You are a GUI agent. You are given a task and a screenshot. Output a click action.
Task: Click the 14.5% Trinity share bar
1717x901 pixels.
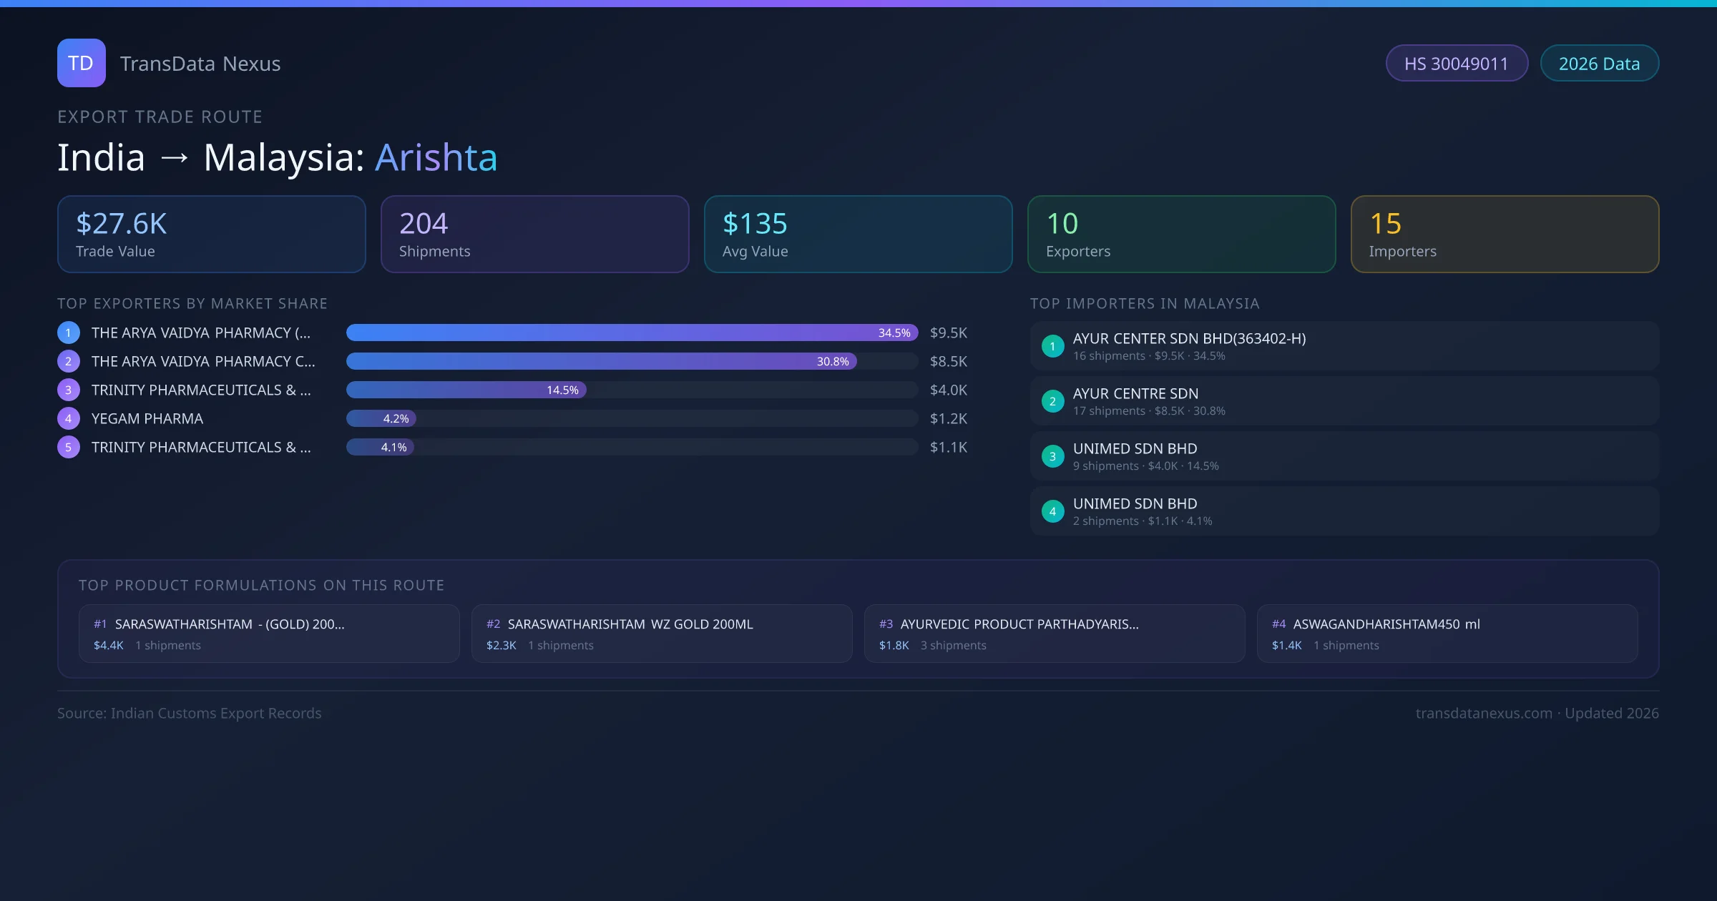(x=466, y=390)
